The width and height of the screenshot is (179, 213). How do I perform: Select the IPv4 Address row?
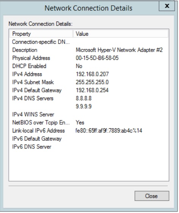tap(89, 74)
